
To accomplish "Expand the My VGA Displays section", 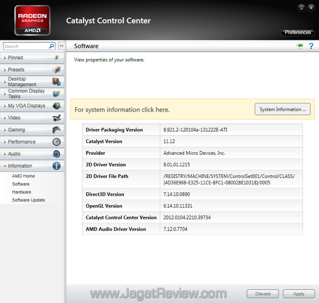I will pyautogui.click(x=32, y=106).
